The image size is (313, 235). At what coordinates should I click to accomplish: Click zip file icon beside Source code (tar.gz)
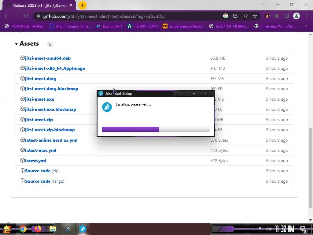(x=22, y=181)
